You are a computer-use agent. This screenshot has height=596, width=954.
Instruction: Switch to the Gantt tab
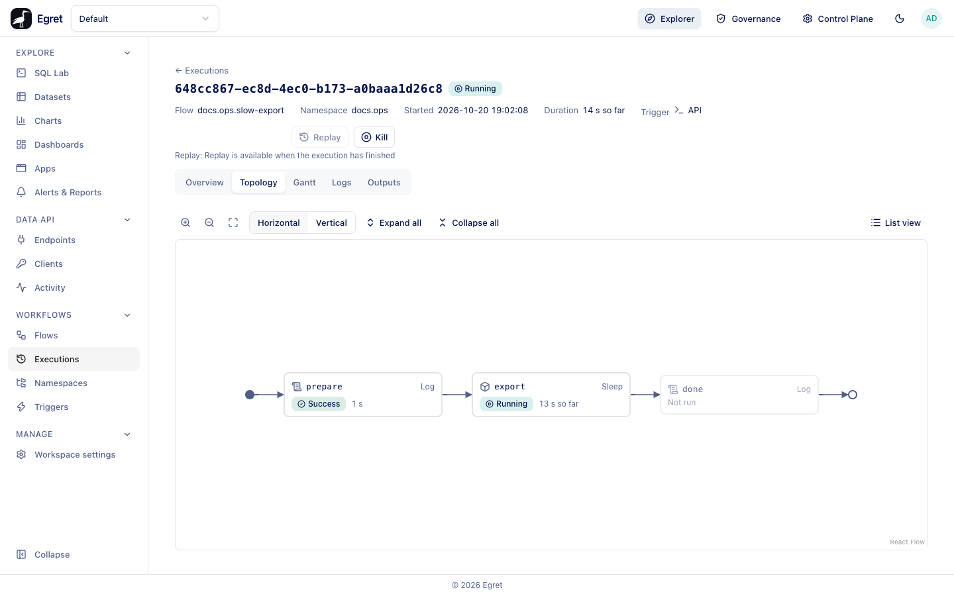[305, 182]
